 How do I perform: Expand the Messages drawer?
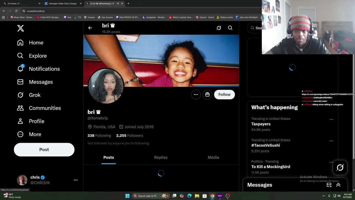pyautogui.click(x=338, y=185)
